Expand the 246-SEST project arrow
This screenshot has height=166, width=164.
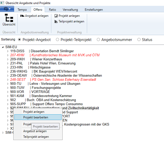click(x=8, y=80)
